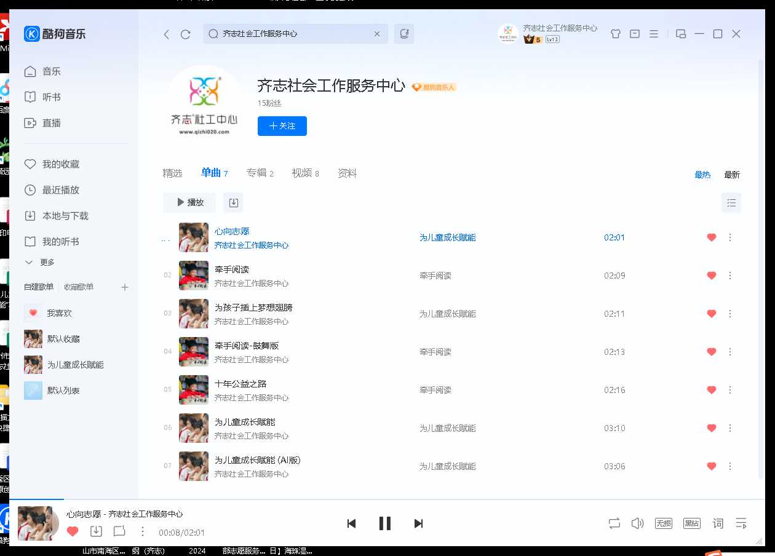Image resolution: width=775 pixels, height=556 pixels.
Task: Open the volume speaker control
Action: tap(637, 523)
